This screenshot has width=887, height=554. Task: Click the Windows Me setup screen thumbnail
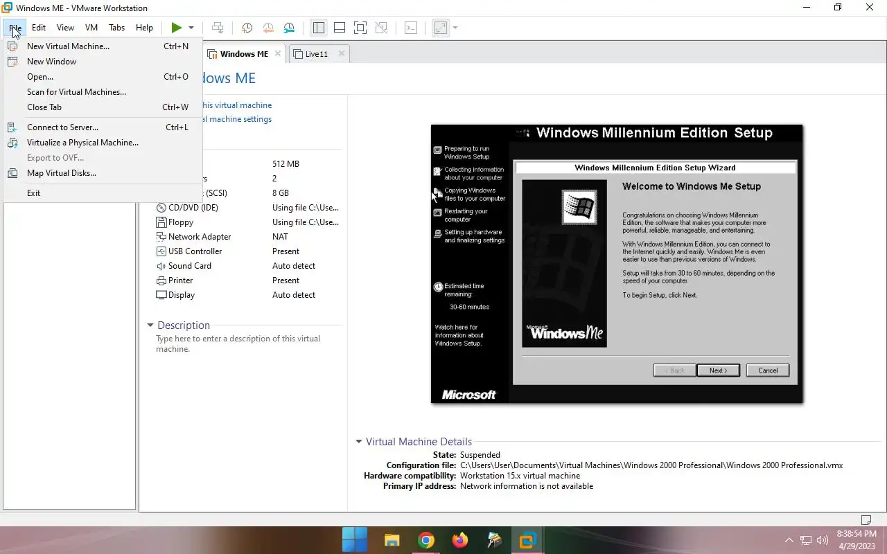617,264
